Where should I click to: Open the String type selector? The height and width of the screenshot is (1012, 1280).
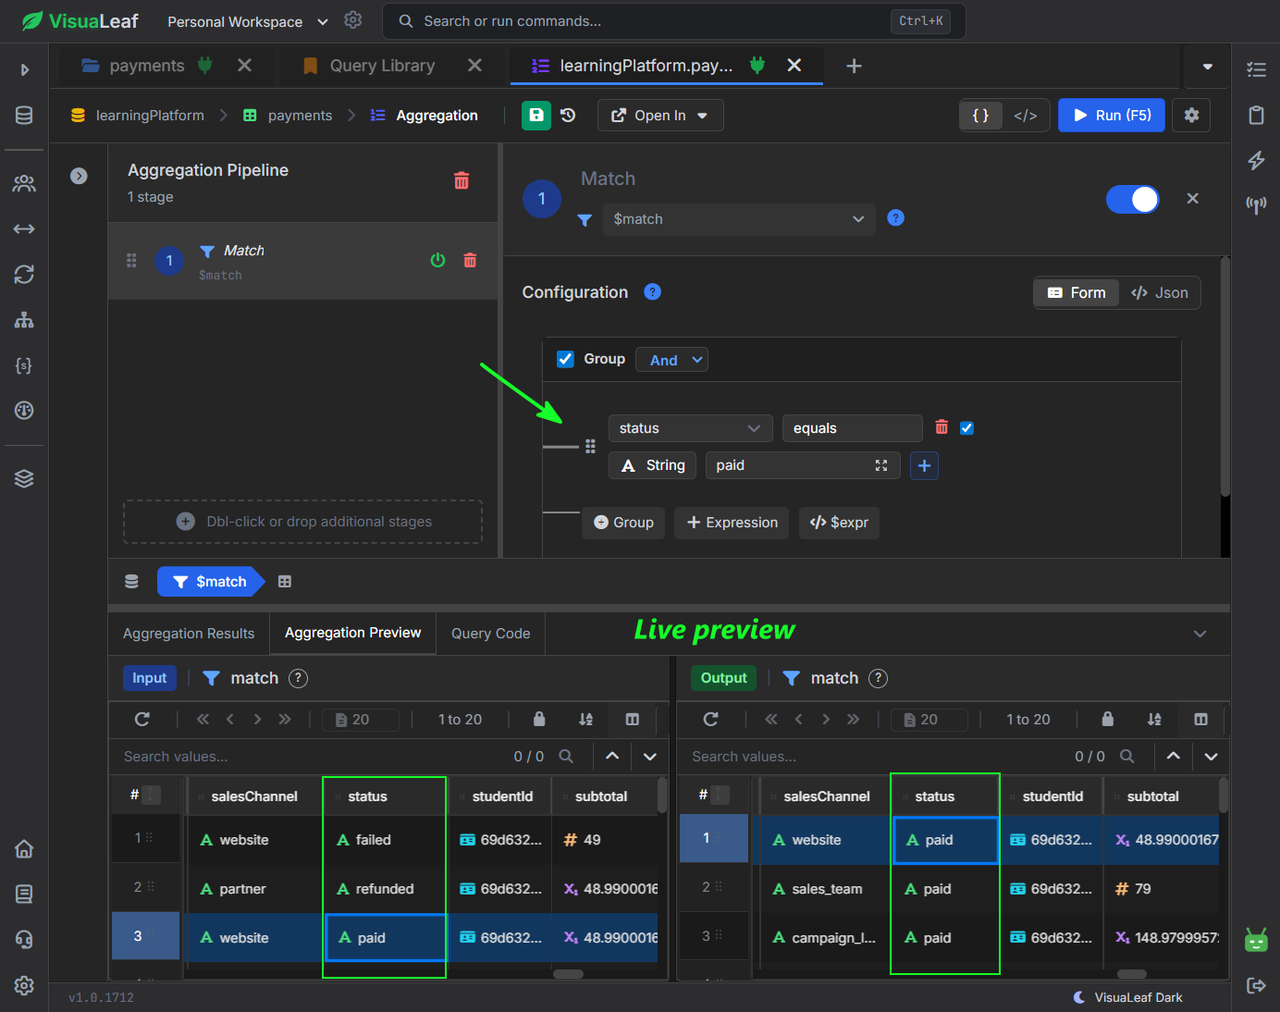click(653, 465)
